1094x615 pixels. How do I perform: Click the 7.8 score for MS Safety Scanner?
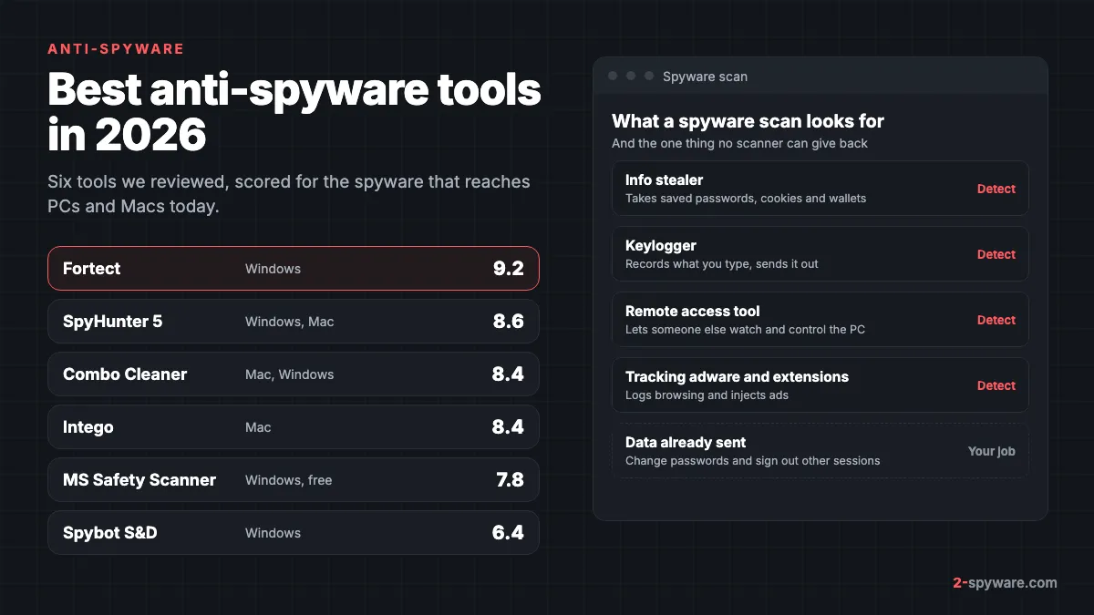pyautogui.click(x=510, y=480)
